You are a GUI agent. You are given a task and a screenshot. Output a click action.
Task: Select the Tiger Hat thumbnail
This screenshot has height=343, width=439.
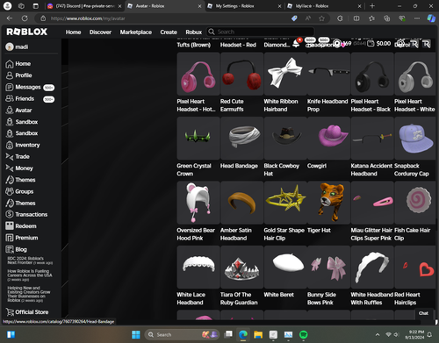[x=328, y=203]
